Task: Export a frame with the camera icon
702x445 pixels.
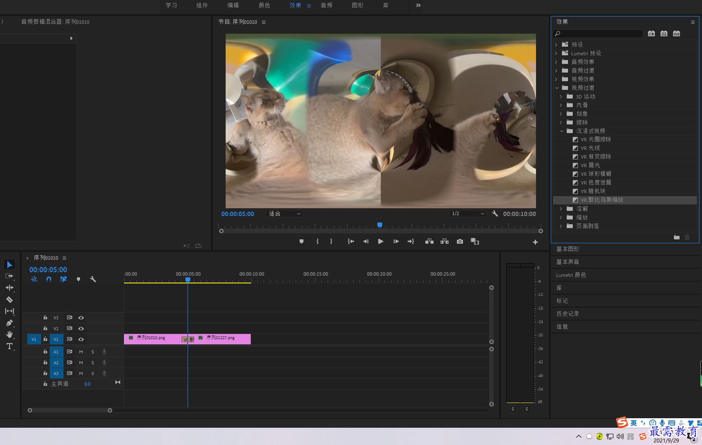Action: tap(460, 242)
